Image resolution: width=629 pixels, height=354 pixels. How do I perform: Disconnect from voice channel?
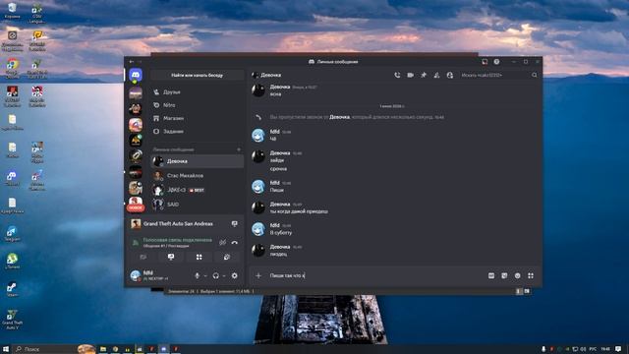tap(235, 243)
